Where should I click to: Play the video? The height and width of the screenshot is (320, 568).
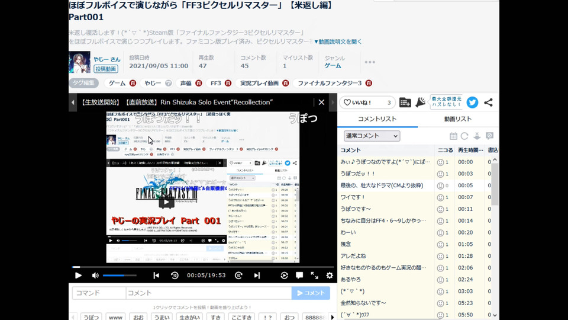point(78,276)
